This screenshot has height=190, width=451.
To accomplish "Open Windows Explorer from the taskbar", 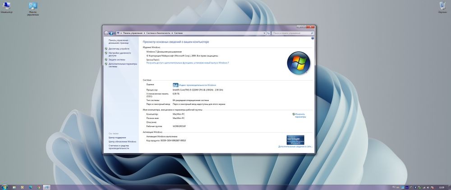I will click(x=14, y=187).
